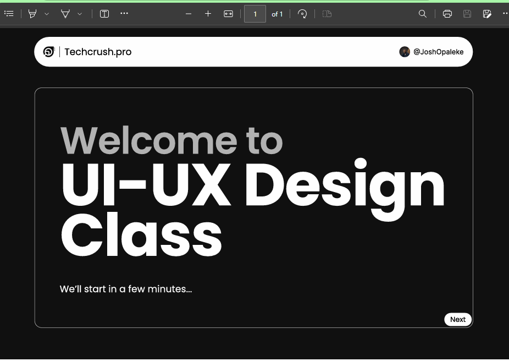509x361 pixels.
Task: Print the PDF document
Action: coord(447,14)
